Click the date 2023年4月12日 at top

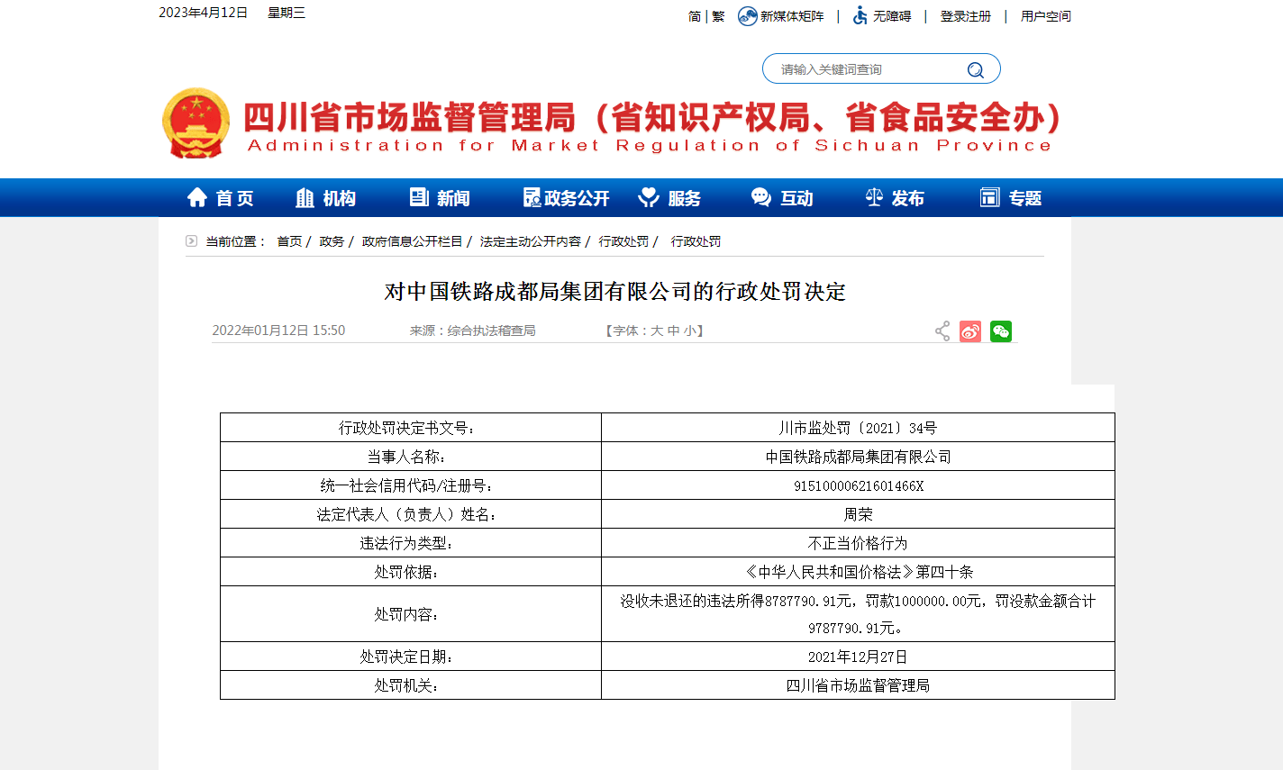pos(204,13)
